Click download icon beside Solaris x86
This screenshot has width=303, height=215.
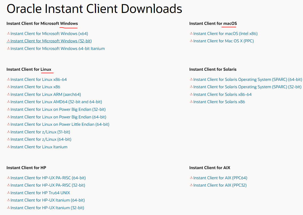(x=191, y=101)
